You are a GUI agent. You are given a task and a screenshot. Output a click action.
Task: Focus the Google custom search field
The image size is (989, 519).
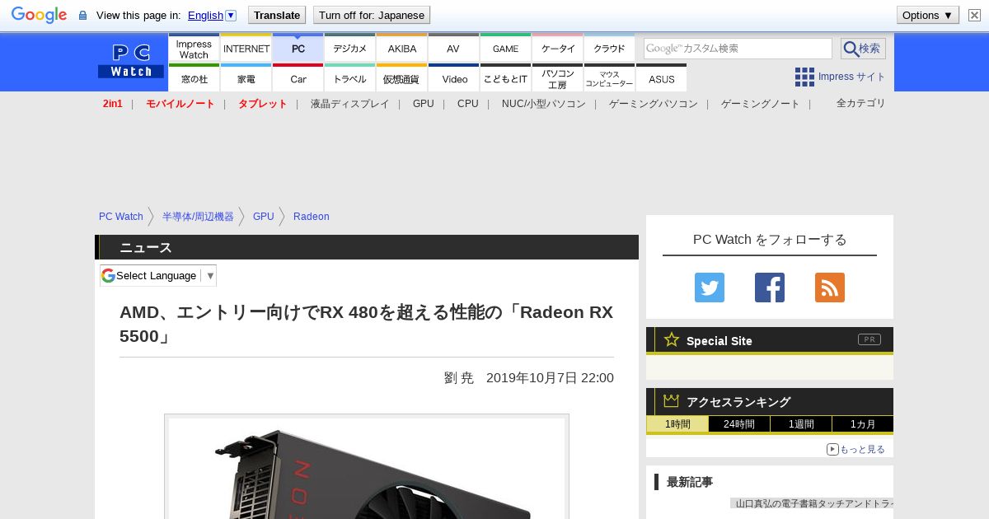(738, 49)
